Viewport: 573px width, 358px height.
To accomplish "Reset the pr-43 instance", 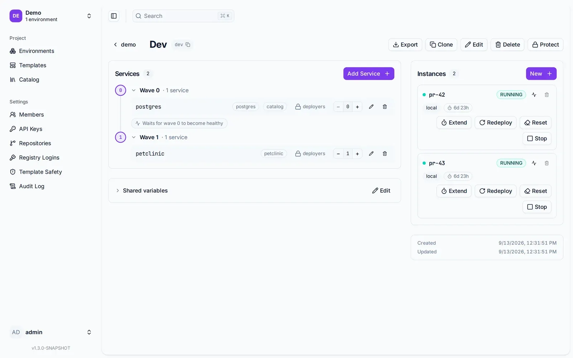I will click(535, 191).
